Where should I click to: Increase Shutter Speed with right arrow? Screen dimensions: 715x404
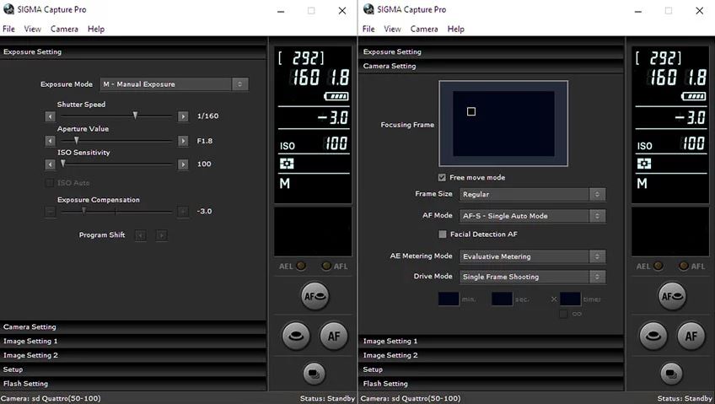(183, 116)
